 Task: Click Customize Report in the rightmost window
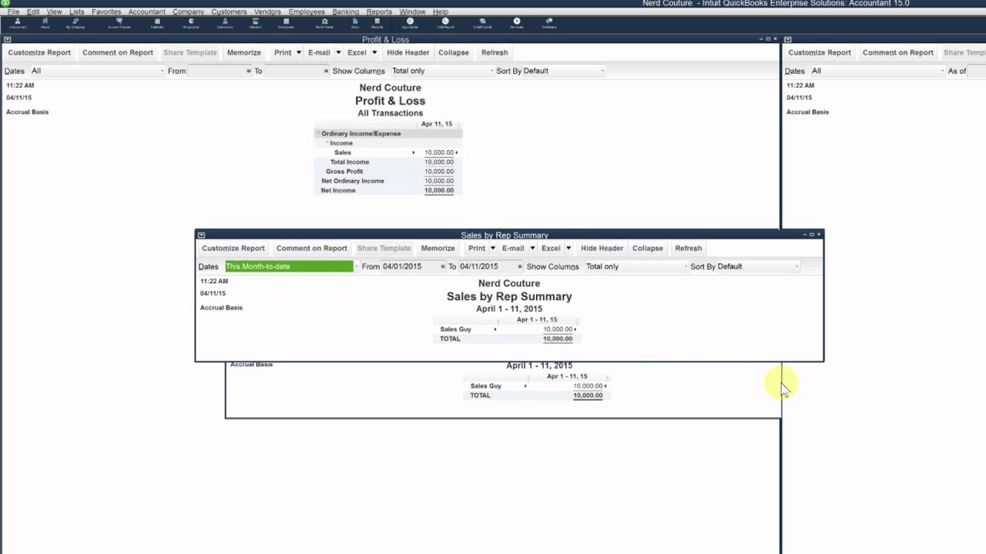pyautogui.click(x=820, y=53)
